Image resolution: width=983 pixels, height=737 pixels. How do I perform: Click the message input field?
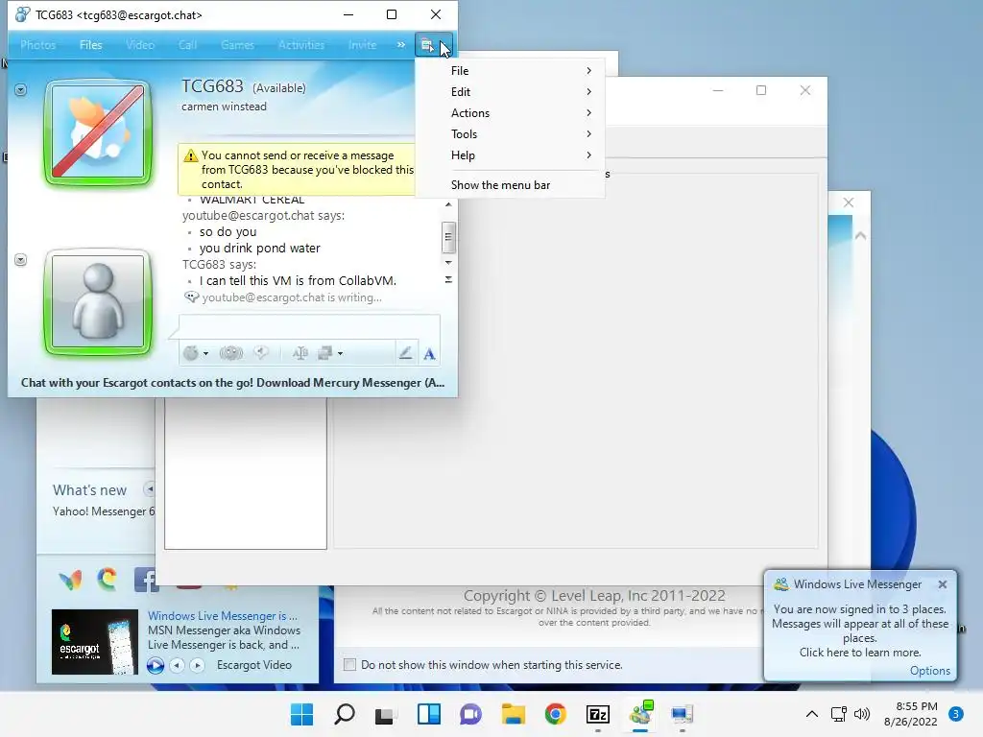tap(310, 327)
